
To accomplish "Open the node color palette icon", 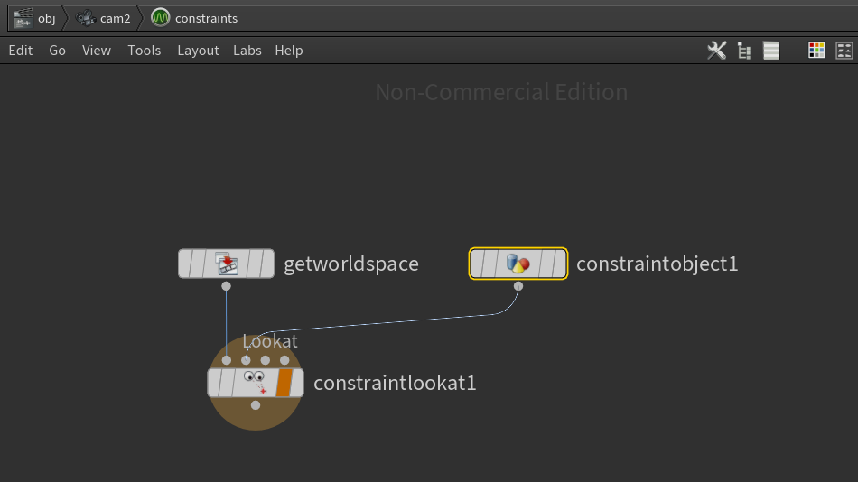I will tap(816, 51).
